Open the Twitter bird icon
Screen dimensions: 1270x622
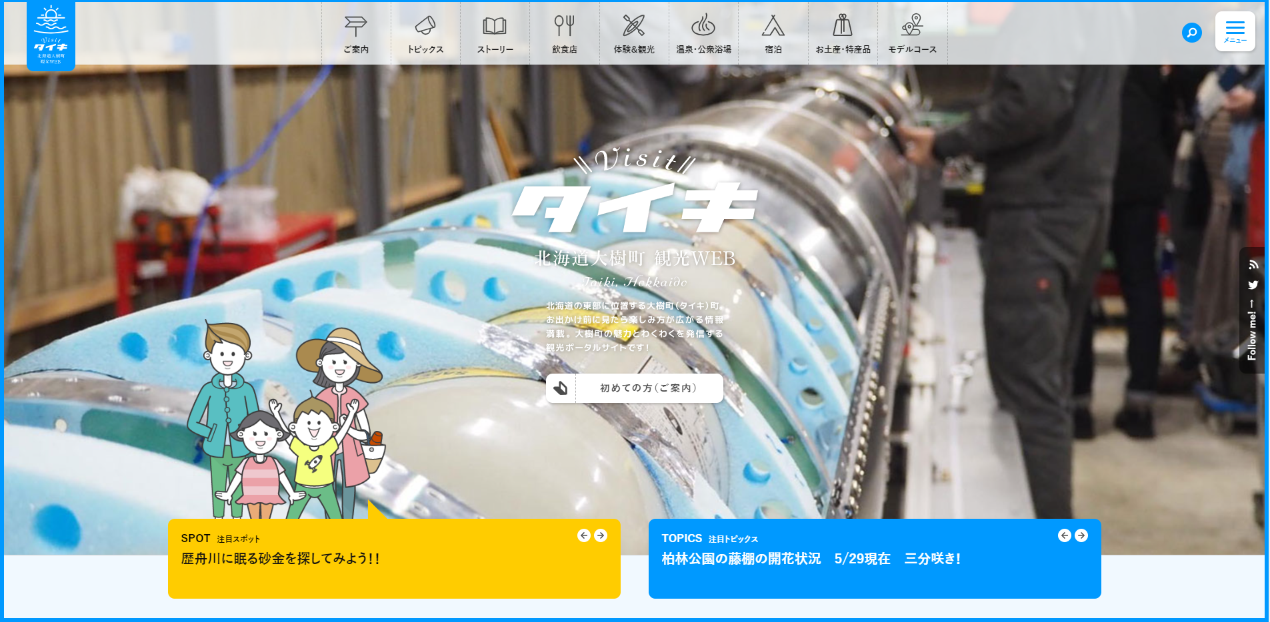(x=1253, y=285)
